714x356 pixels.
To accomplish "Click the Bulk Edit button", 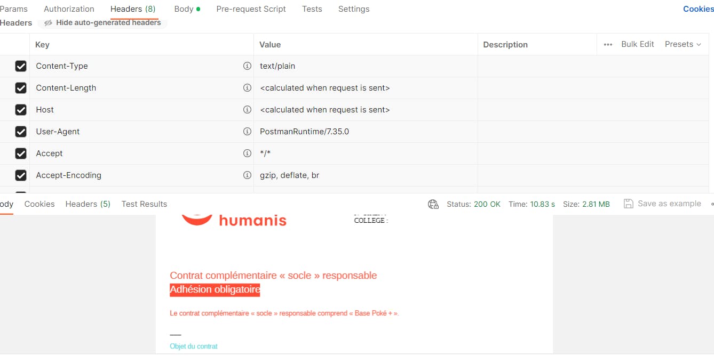I will [637, 44].
